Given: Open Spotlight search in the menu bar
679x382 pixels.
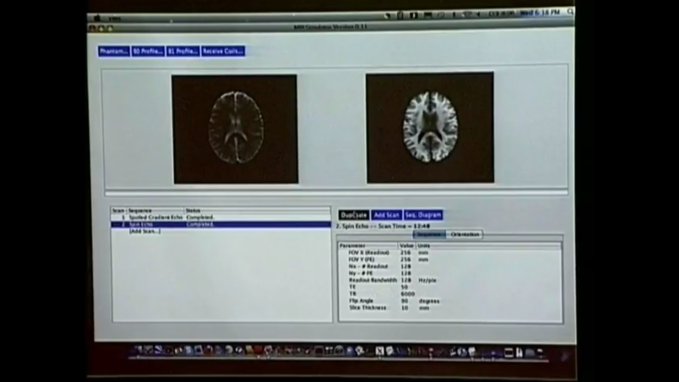Looking at the screenshot, I should pyautogui.click(x=570, y=12).
